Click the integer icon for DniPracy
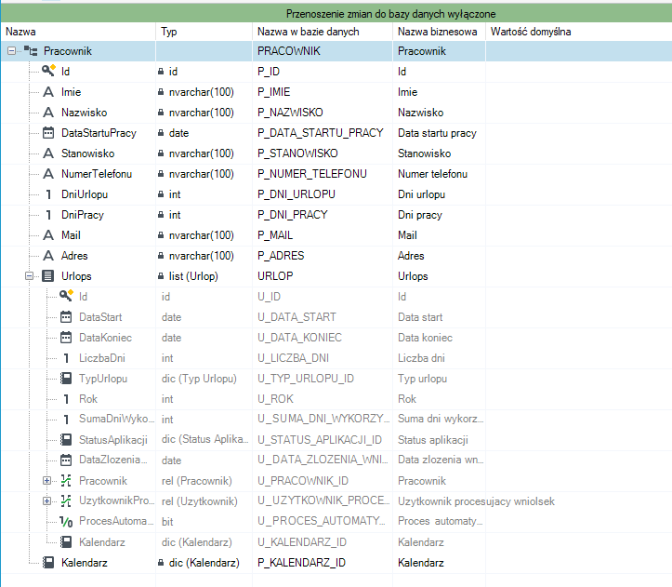The height and width of the screenshot is (587, 672). [x=48, y=215]
